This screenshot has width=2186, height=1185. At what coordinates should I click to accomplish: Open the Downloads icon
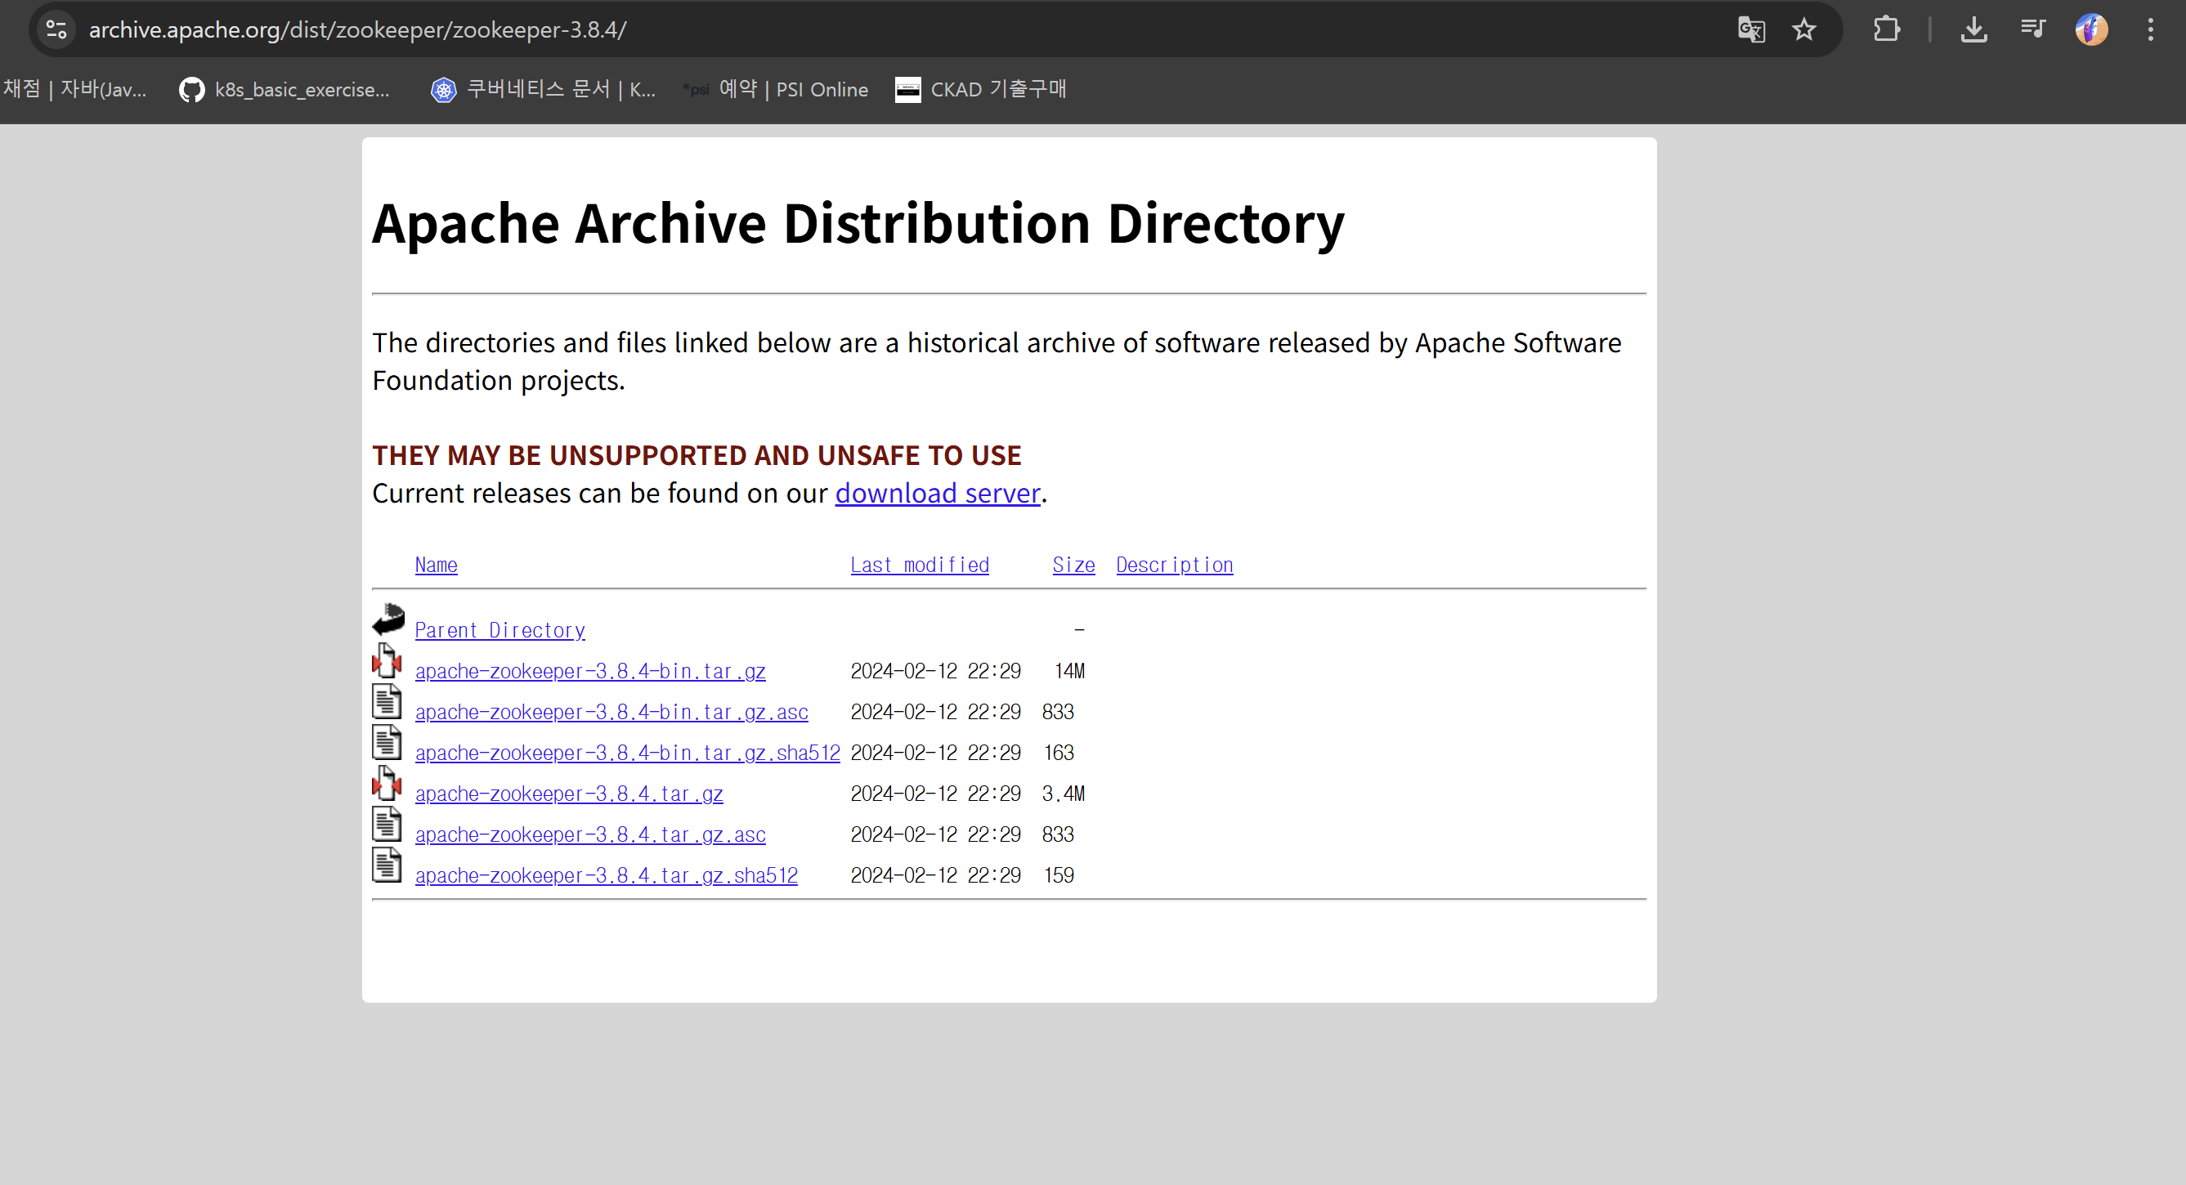1973,29
